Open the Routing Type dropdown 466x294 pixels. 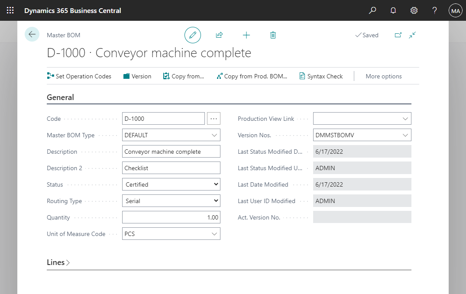[171, 201]
